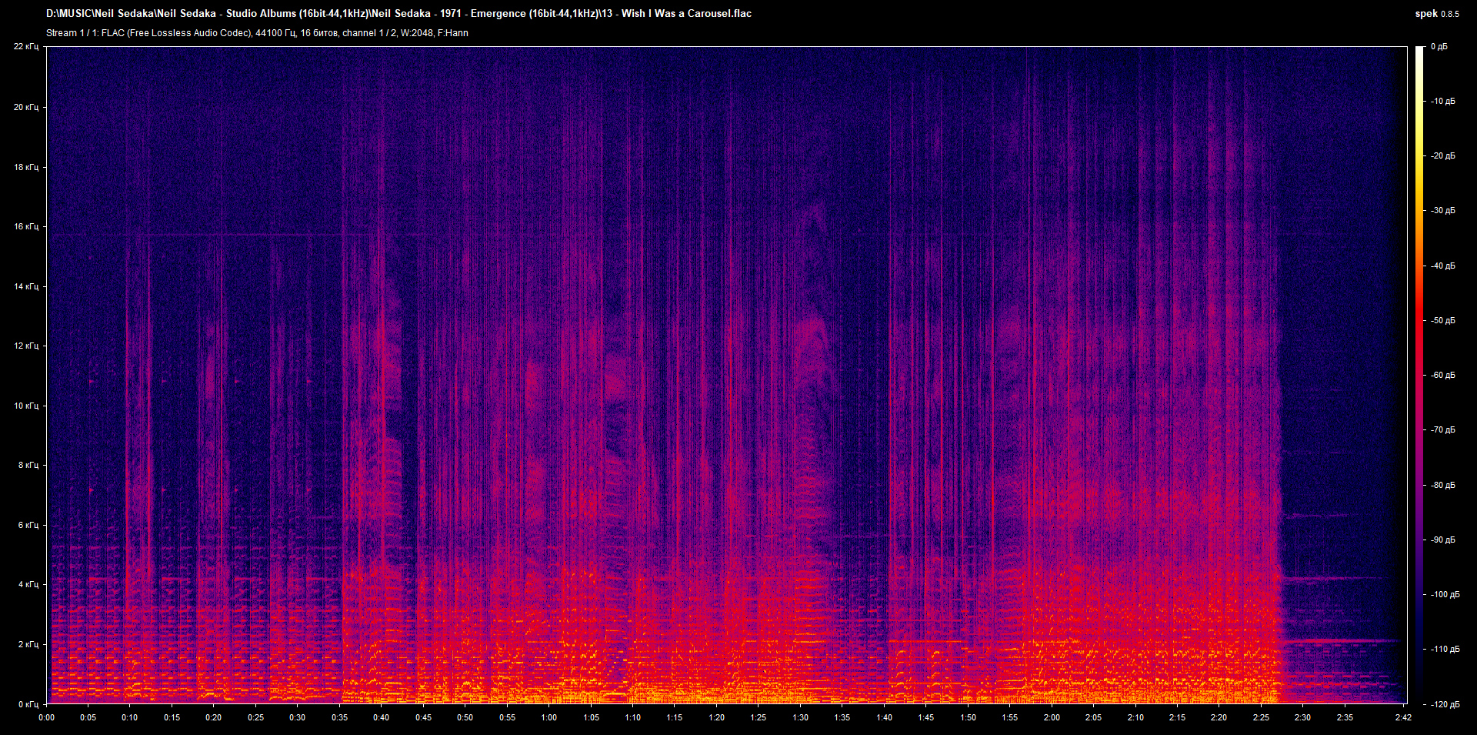
Task: Click the -50 дБ level label
Action: pos(1442,321)
